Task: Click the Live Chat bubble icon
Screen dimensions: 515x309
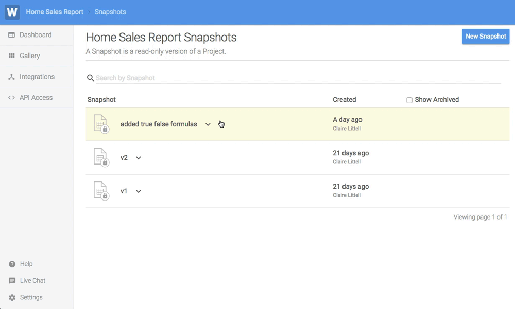Action: (12, 281)
